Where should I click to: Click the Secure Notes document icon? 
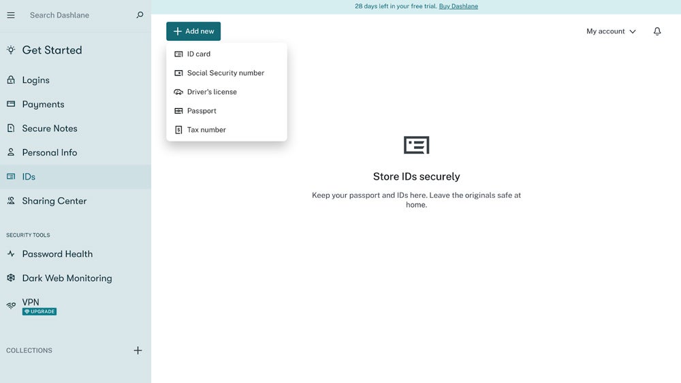11,129
